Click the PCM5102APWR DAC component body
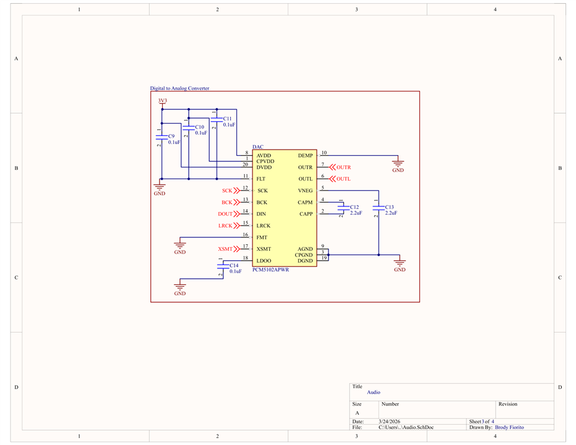 click(x=285, y=208)
